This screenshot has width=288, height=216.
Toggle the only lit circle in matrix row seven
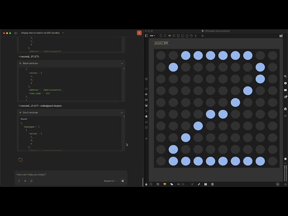(198, 126)
